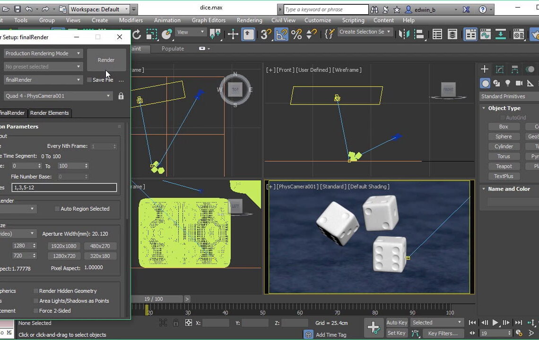The height and width of the screenshot is (340, 539).
Task: Open the Quad 4 - PhysCamera001 view dropdown
Action: (57, 96)
